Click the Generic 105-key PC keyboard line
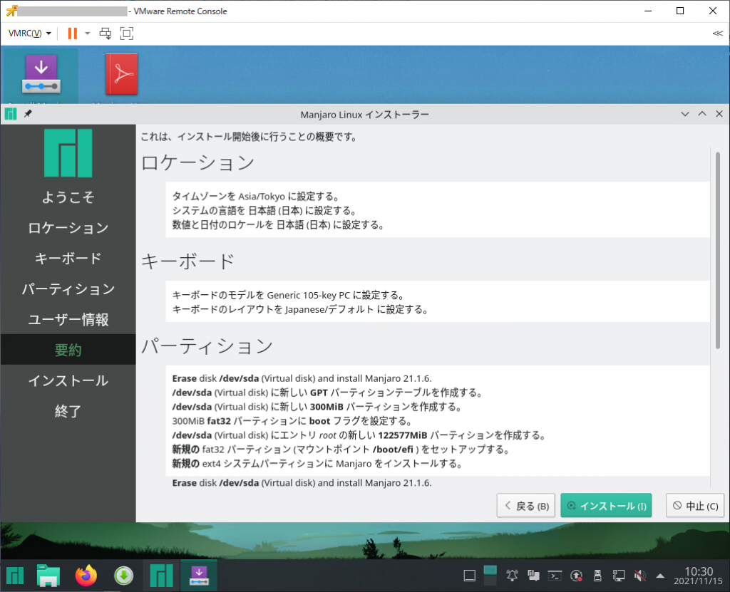 (289, 295)
